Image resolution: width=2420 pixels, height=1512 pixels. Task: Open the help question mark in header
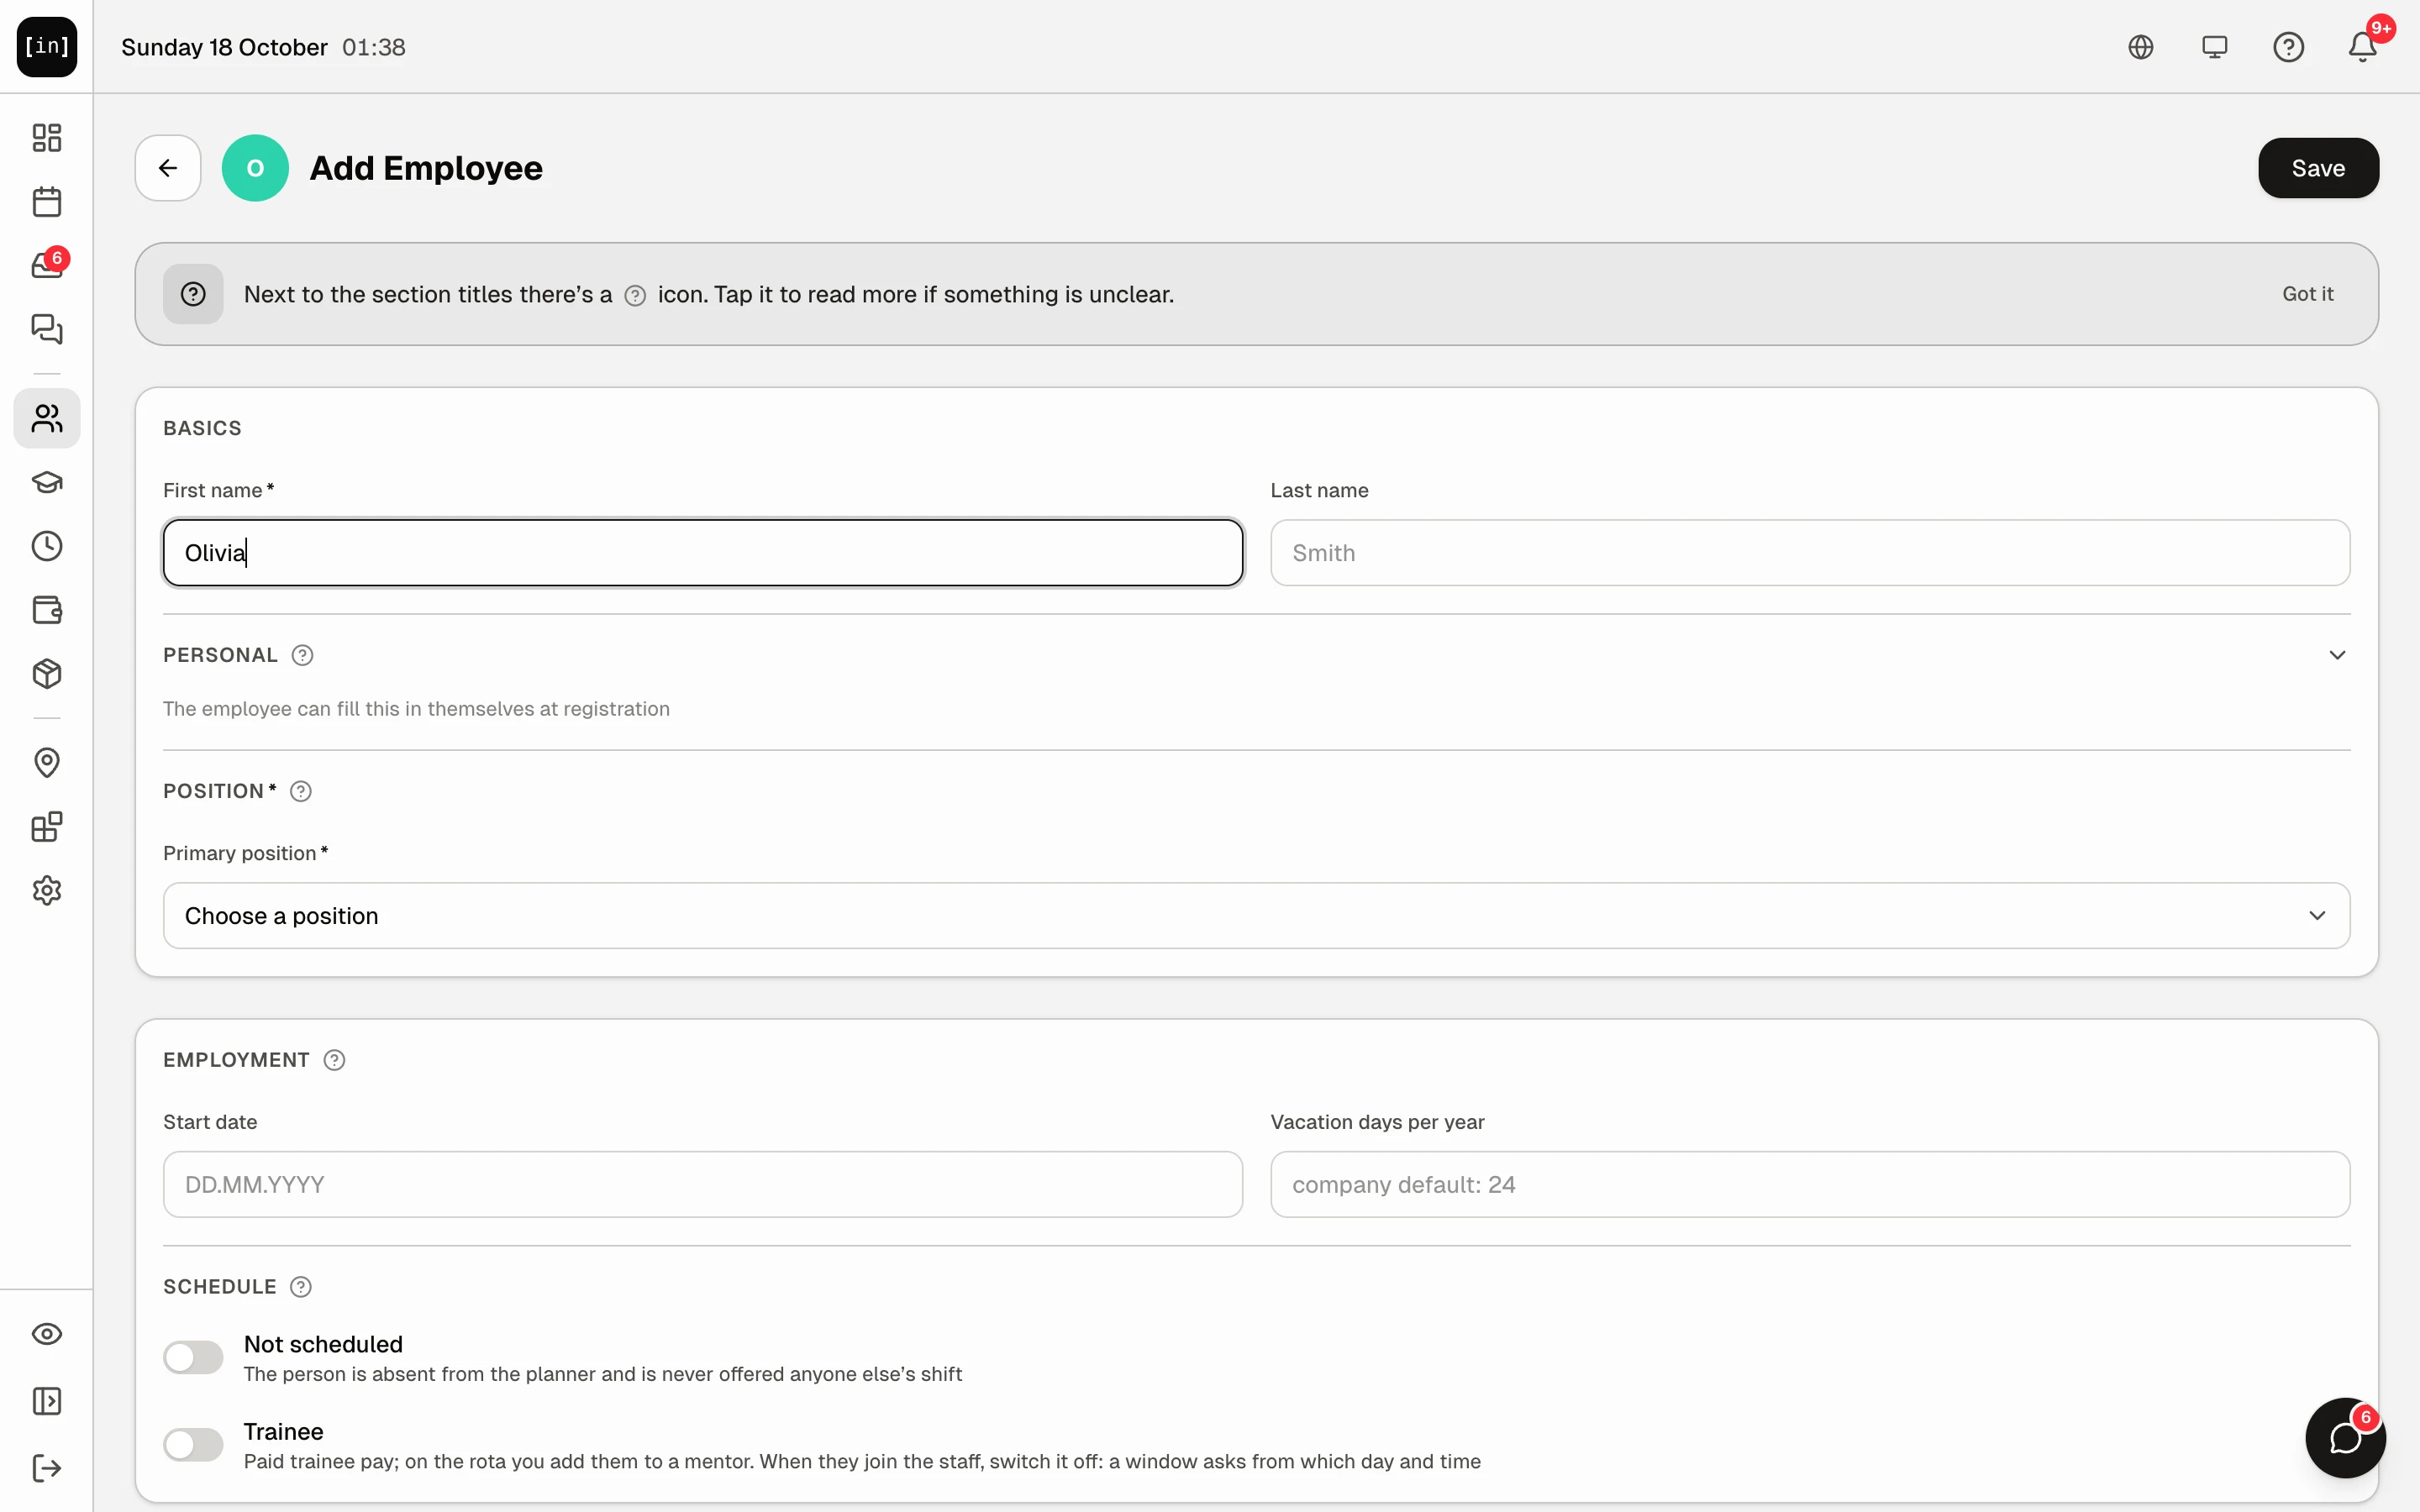coord(2289,47)
